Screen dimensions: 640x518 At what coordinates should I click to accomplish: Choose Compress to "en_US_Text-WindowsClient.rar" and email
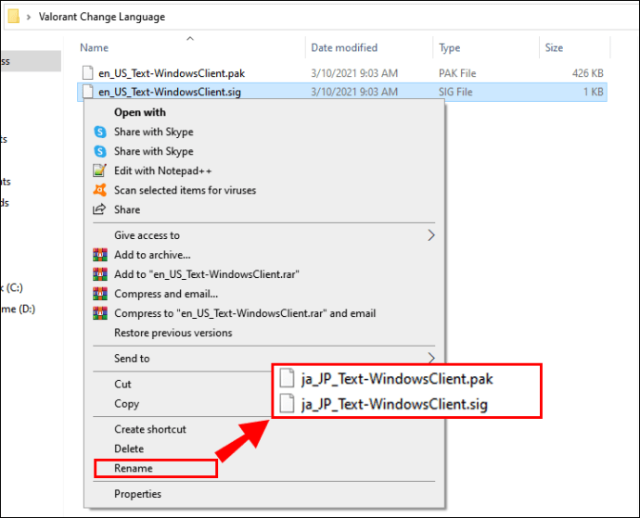click(x=245, y=313)
